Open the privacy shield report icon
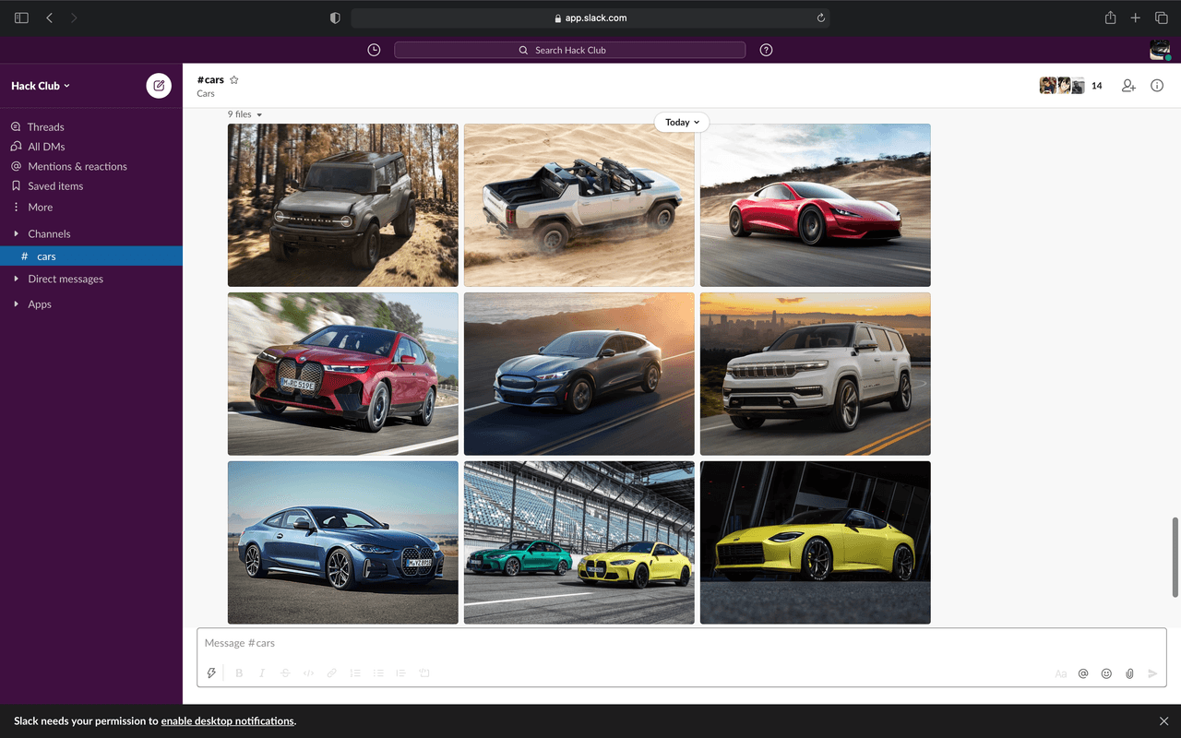This screenshot has width=1181, height=738. tap(335, 18)
